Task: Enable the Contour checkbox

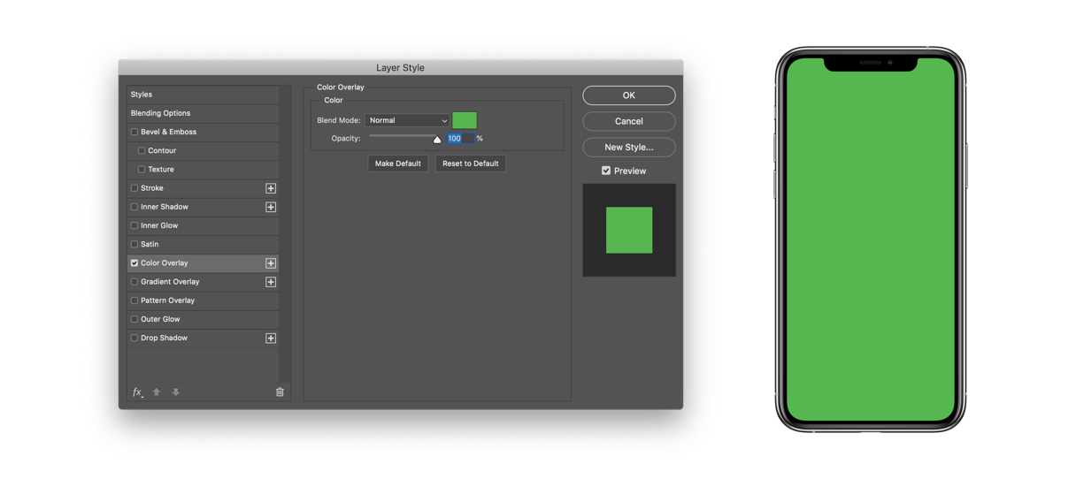Action: click(x=142, y=151)
